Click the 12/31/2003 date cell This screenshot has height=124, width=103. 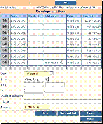coord(19,45)
